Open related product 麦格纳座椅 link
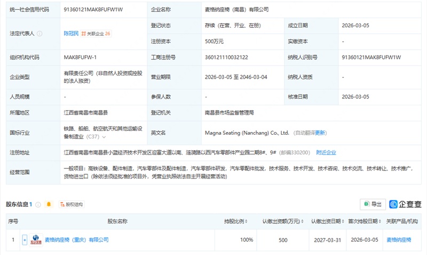This screenshot has height=255, width=427. pyautogui.click(x=399, y=240)
